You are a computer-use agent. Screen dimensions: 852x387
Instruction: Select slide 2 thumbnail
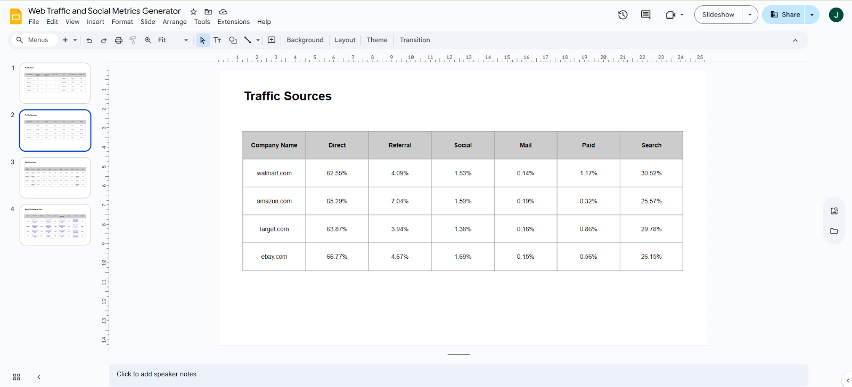[55, 130]
